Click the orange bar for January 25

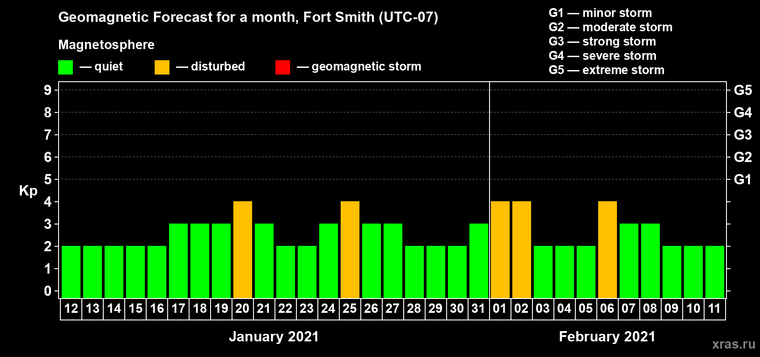point(350,249)
